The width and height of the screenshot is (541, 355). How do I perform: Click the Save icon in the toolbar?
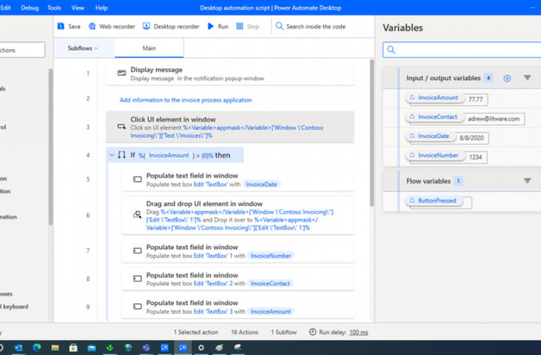[61, 27]
